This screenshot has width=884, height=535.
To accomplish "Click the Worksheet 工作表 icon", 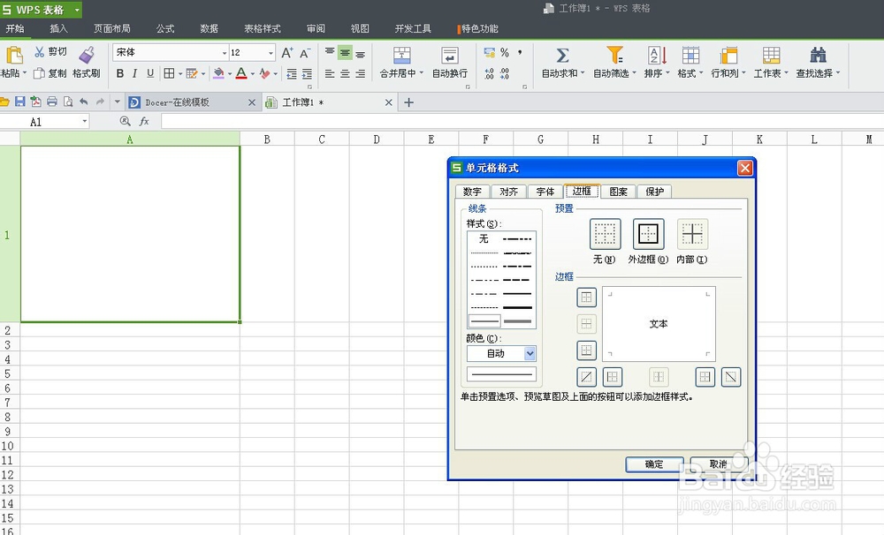I will pos(771,56).
